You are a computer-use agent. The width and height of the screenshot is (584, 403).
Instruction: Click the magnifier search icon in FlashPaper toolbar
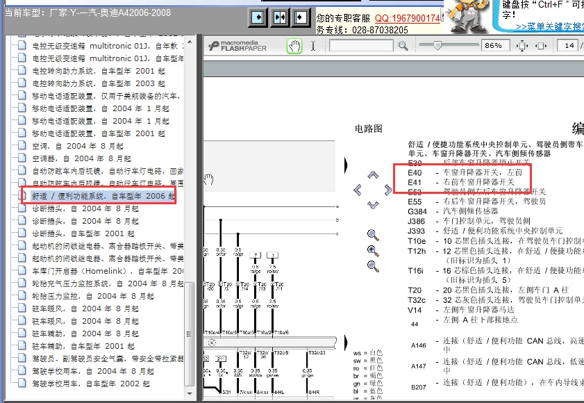pyautogui.click(x=403, y=46)
